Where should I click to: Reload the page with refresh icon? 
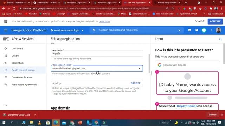(x=14, y=8)
